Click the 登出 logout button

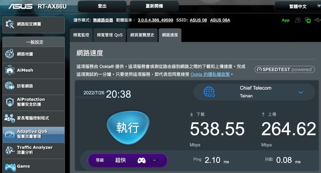(x=102, y=6)
